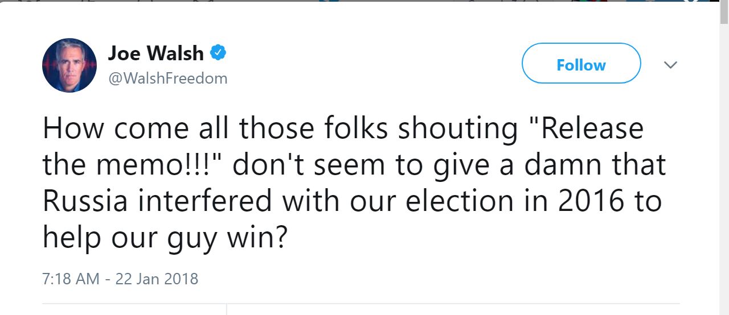Screen dimensions: 729x315
Task: Click the scrollbar track below the thumb
Action: point(724,171)
